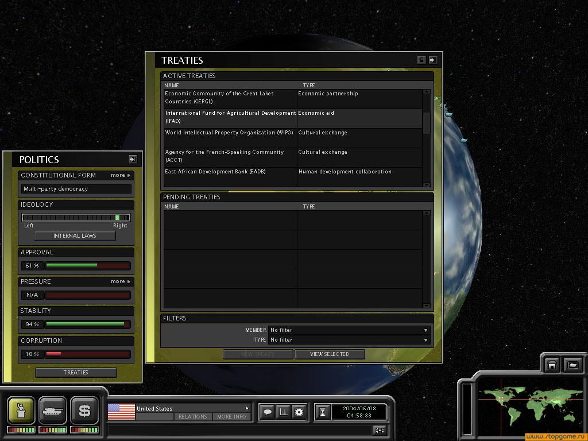This screenshot has width=588, height=441.
Task: Click the hourglass game speed icon
Action: pos(323,412)
